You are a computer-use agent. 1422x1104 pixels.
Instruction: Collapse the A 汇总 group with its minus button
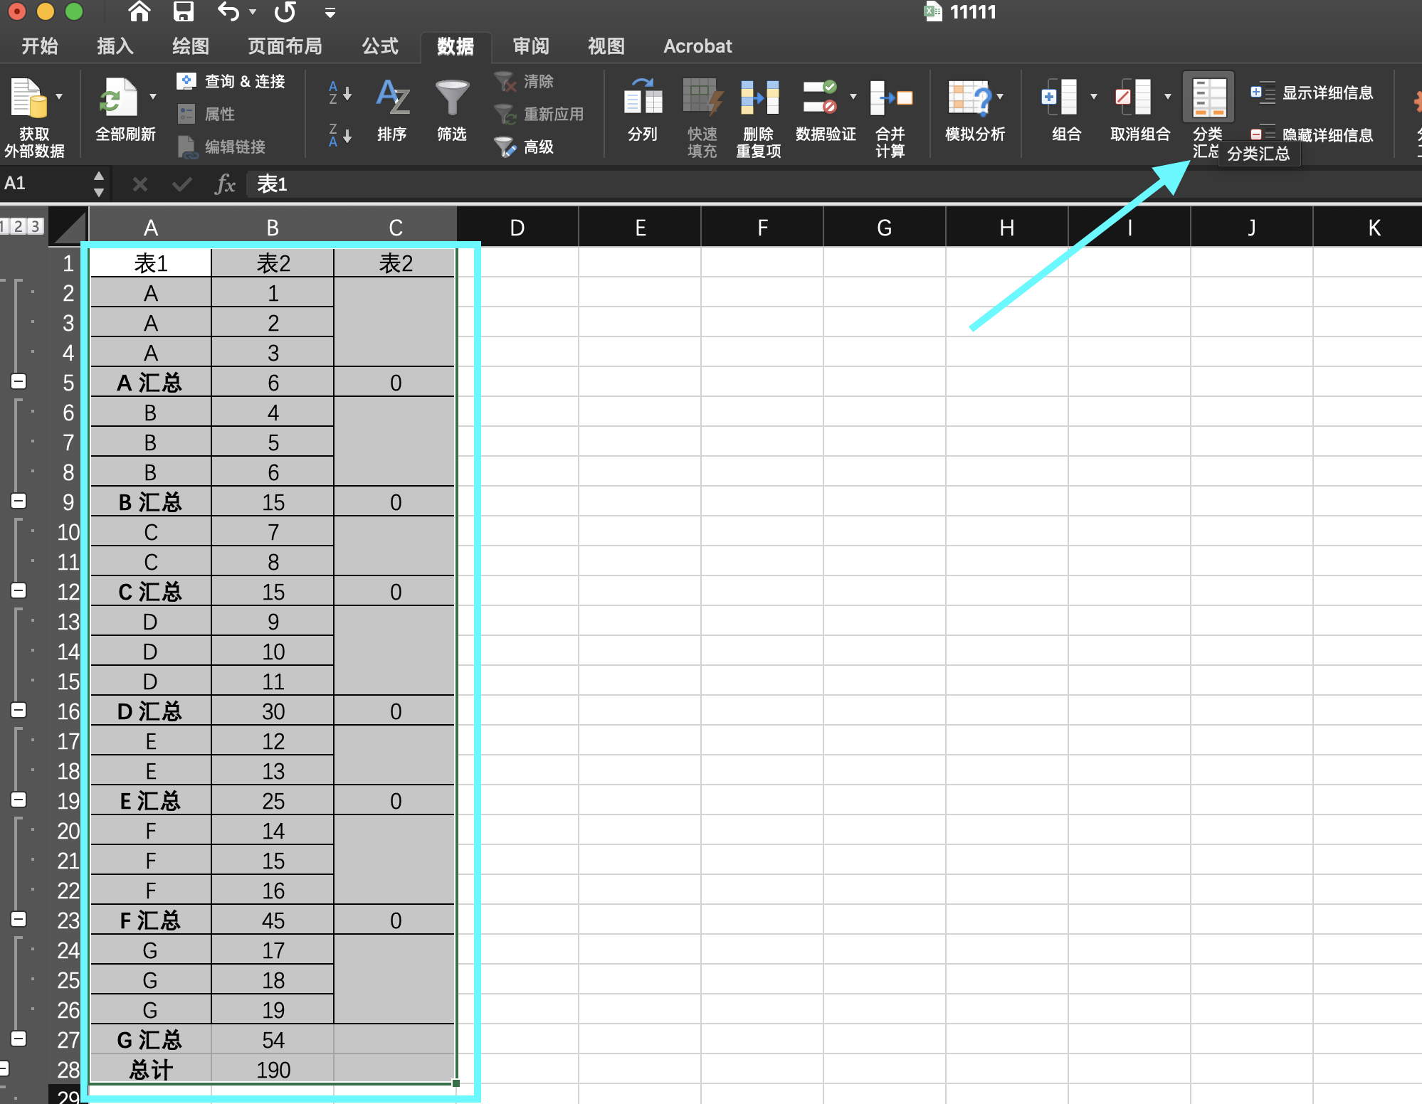tap(18, 382)
